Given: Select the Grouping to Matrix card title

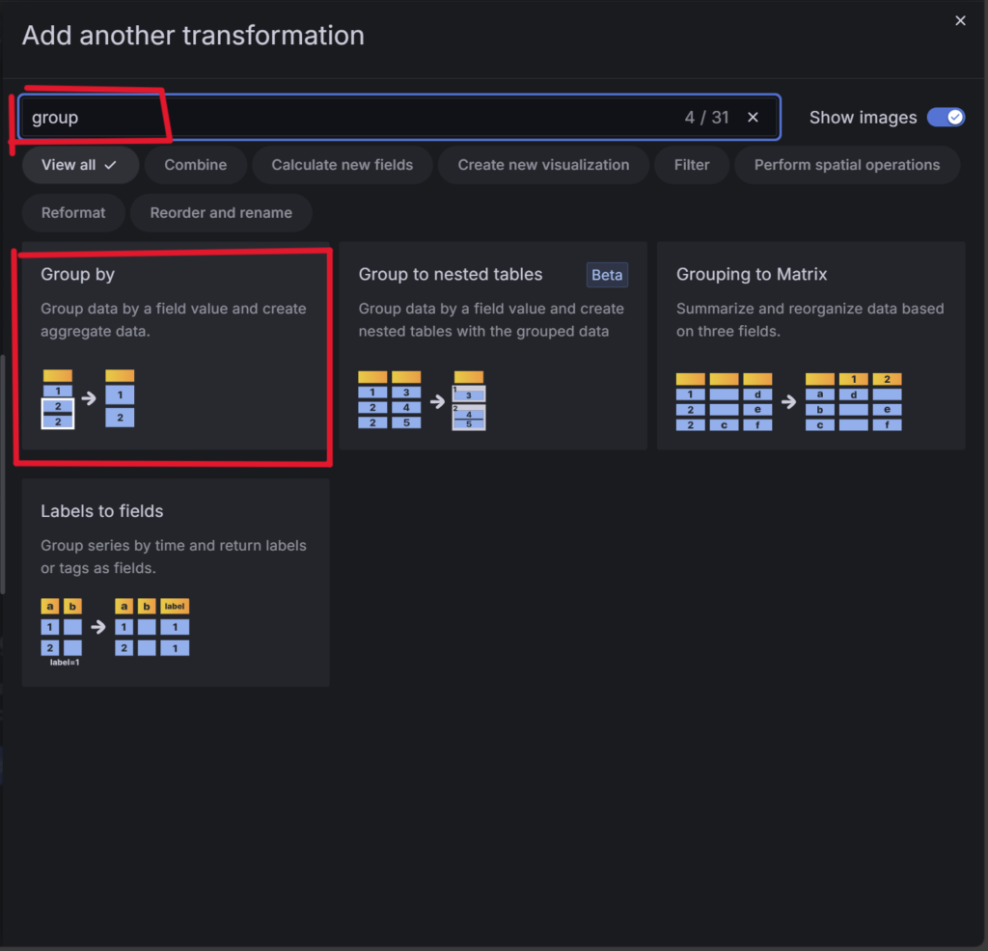Looking at the screenshot, I should tap(752, 275).
